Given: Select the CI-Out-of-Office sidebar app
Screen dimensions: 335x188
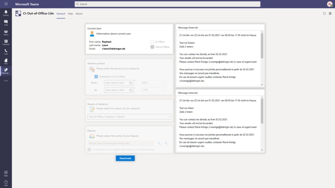Looking at the screenshot, I should coord(6,71).
